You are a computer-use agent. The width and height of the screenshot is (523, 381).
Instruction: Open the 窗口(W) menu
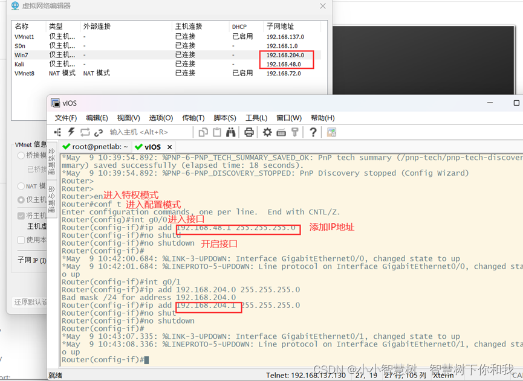(289, 118)
